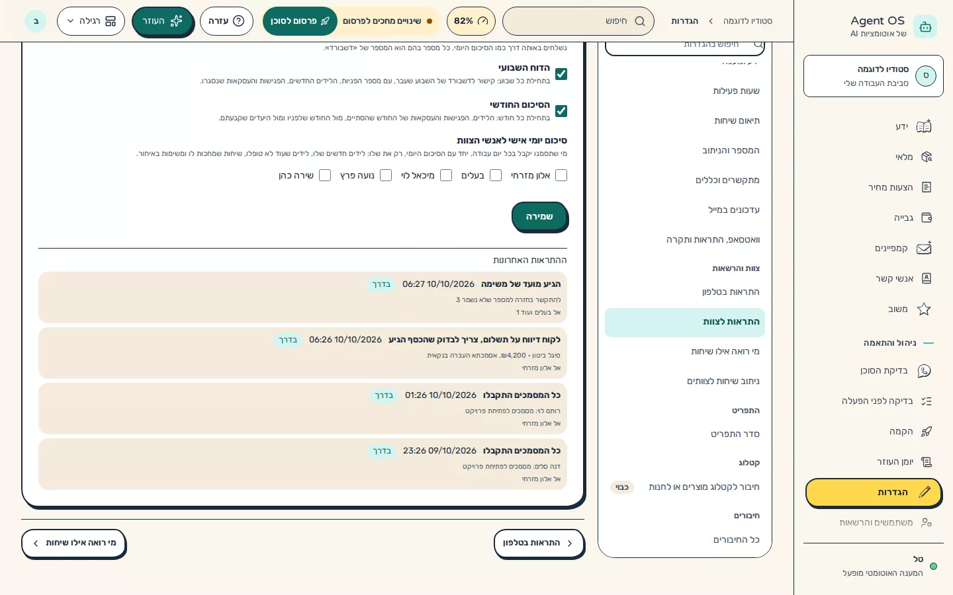Click the עזרה help button
The height and width of the screenshot is (595, 953).
[226, 21]
